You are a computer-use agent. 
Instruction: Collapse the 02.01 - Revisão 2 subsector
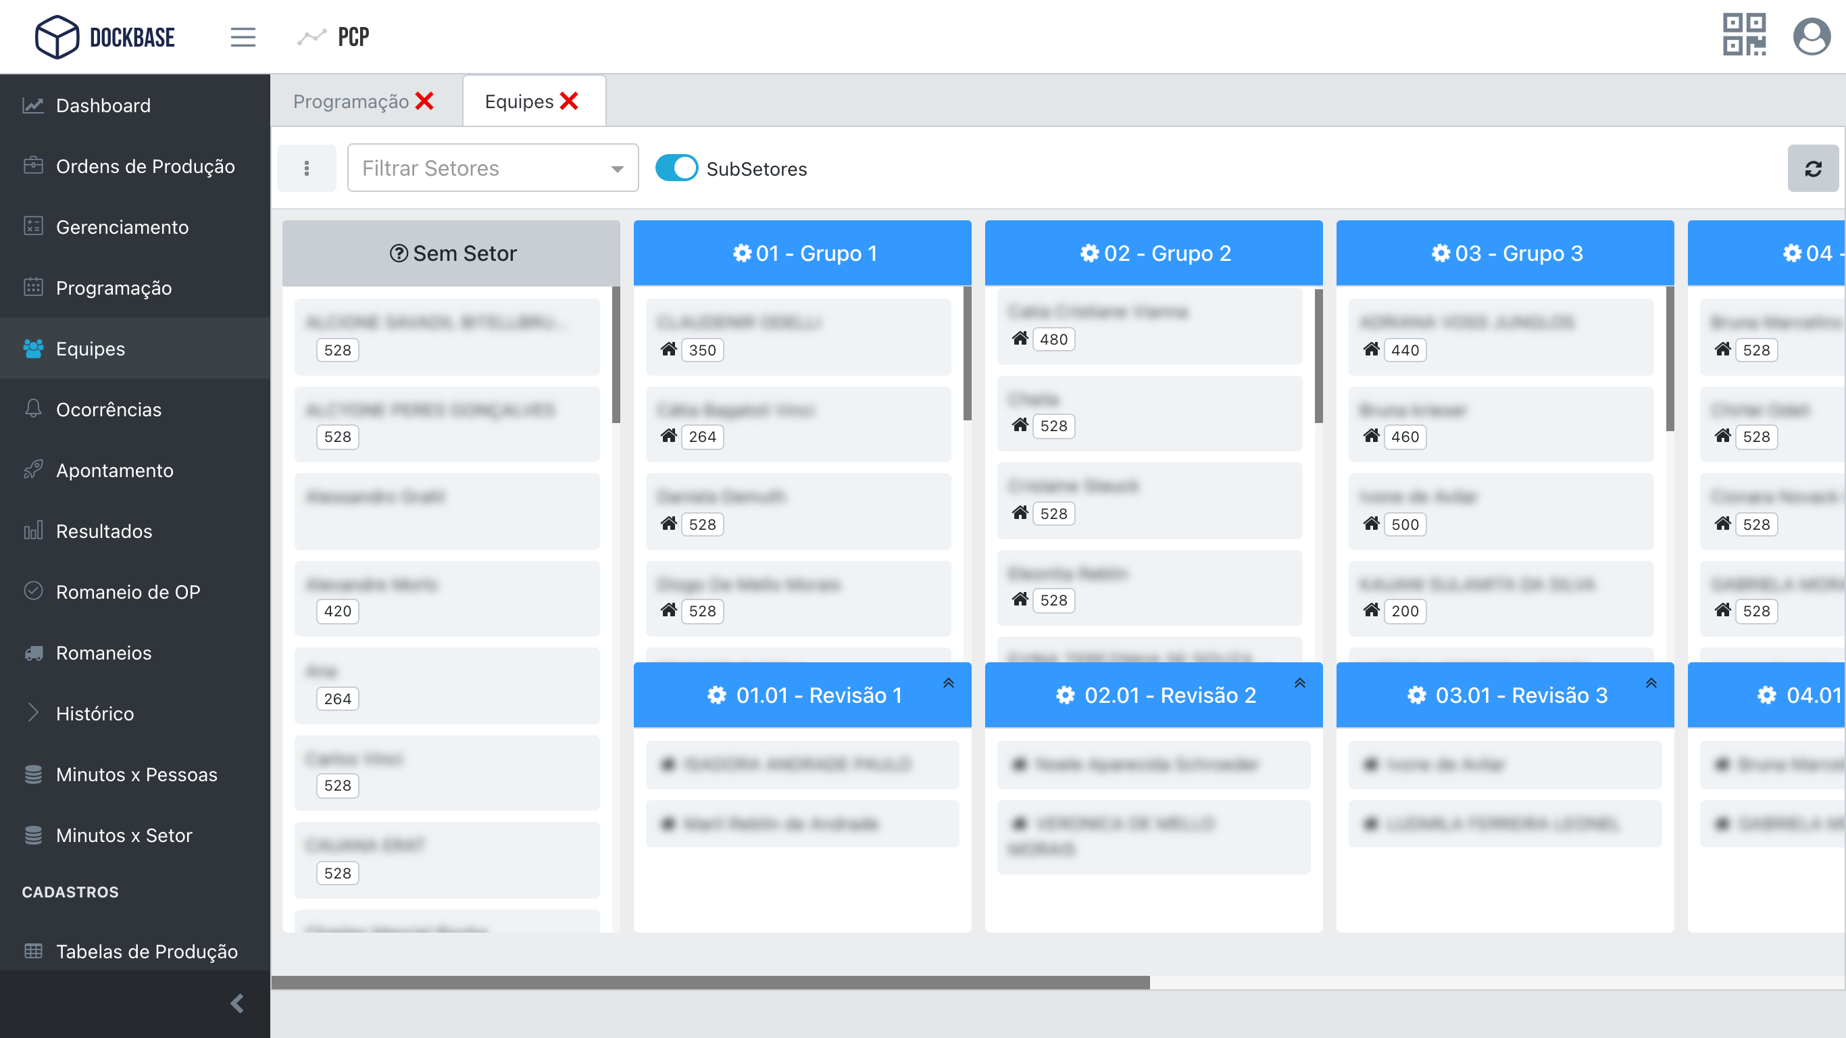click(1299, 683)
